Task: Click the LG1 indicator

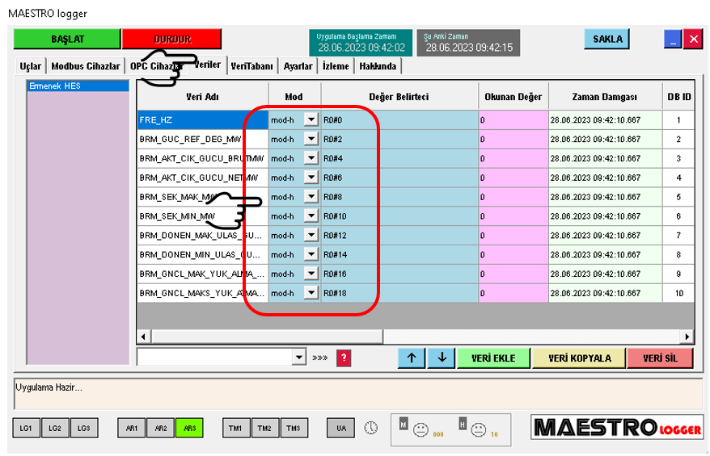Action: (x=26, y=428)
